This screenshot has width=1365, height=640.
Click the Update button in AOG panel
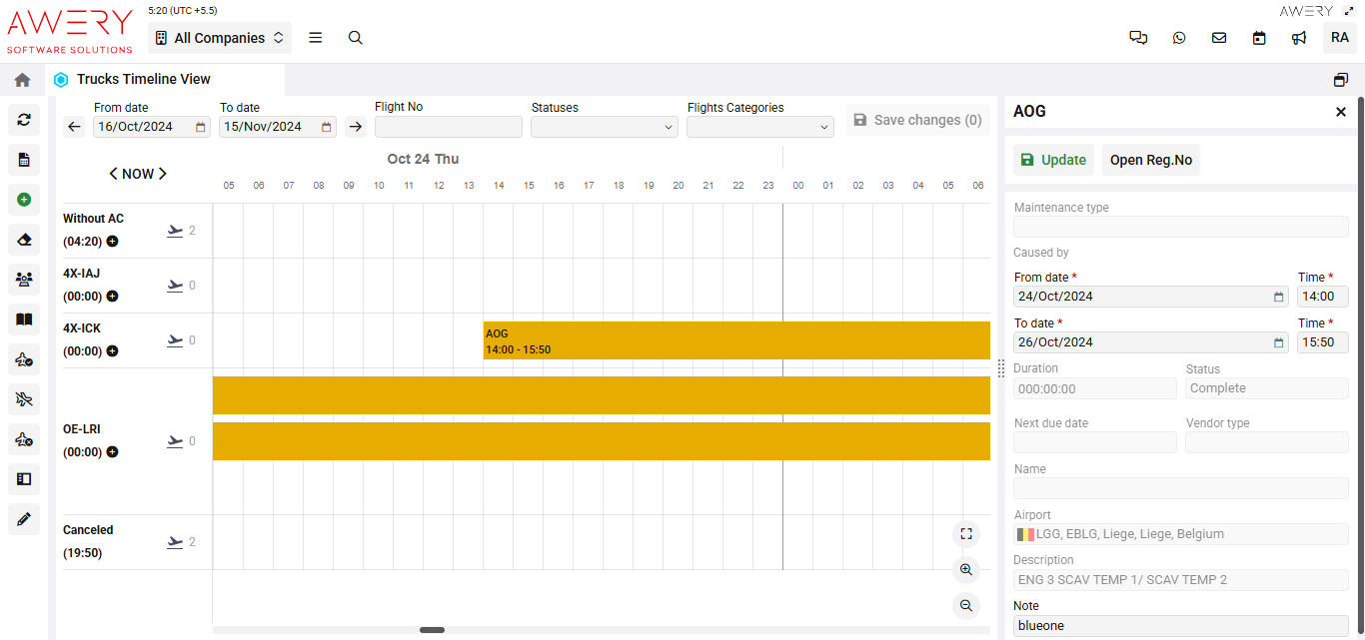[1053, 160]
